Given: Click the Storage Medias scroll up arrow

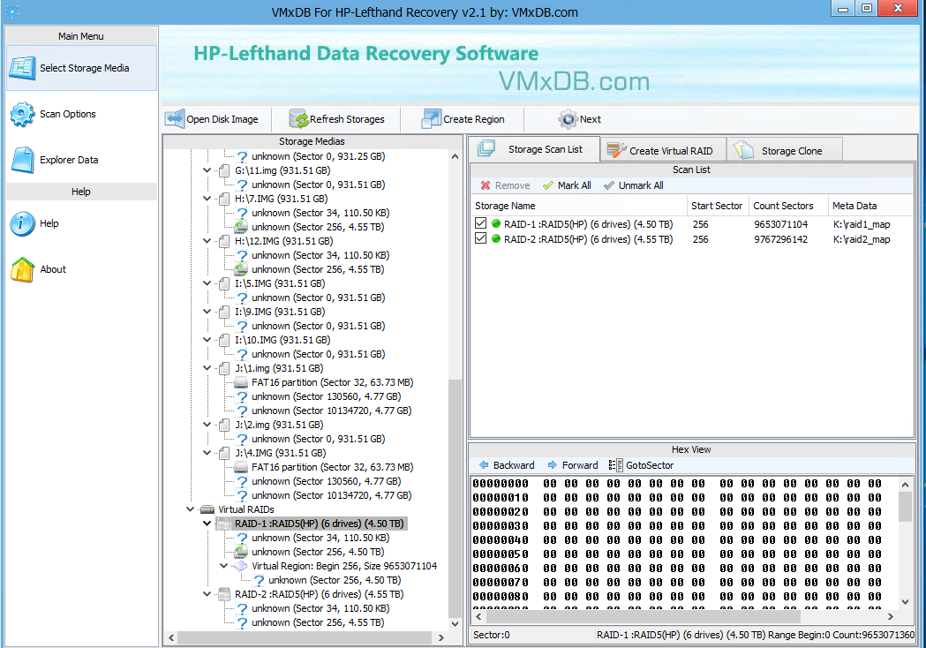Looking at the screenshot, I should coord(455,156).
